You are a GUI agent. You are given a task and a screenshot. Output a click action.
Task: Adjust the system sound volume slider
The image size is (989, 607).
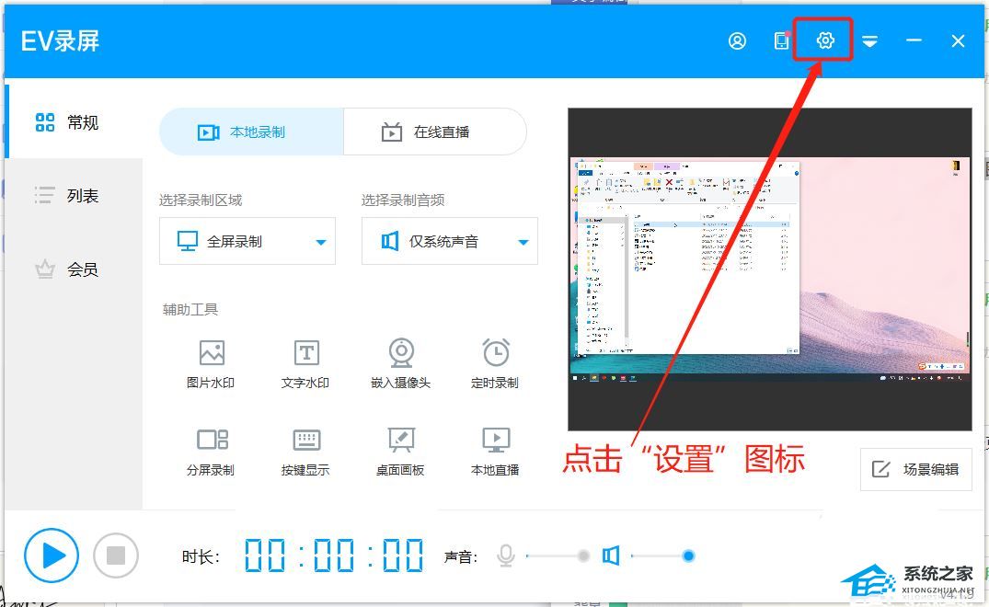coord(662,555)
